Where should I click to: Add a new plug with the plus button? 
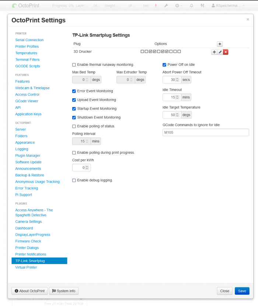coord(220,44)
